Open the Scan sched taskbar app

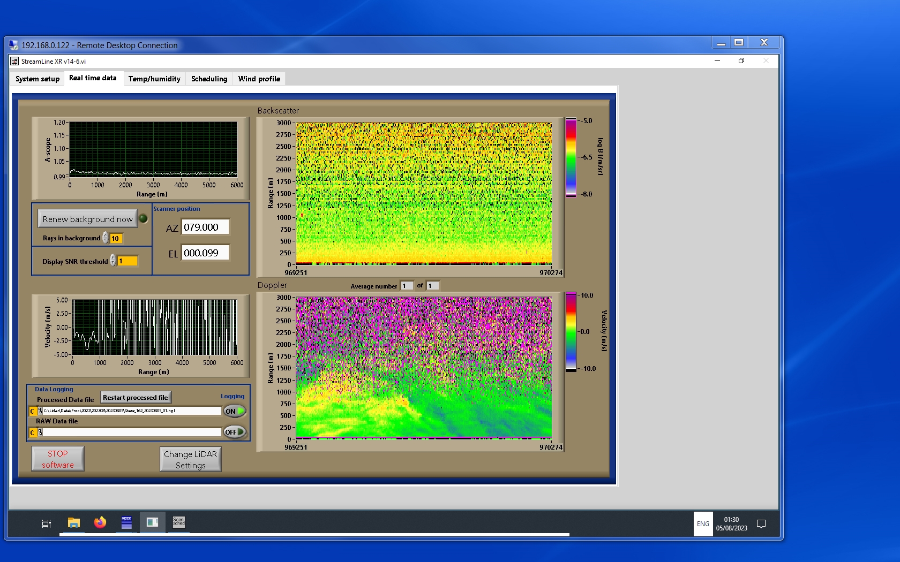tap(178, 522)
